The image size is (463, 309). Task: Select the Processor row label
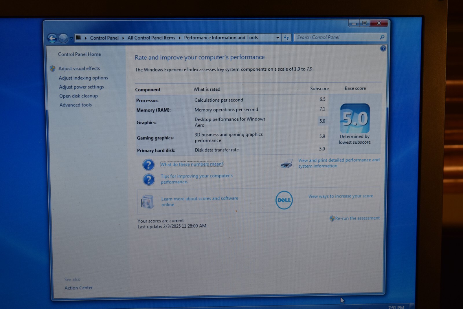pos(147,100)
